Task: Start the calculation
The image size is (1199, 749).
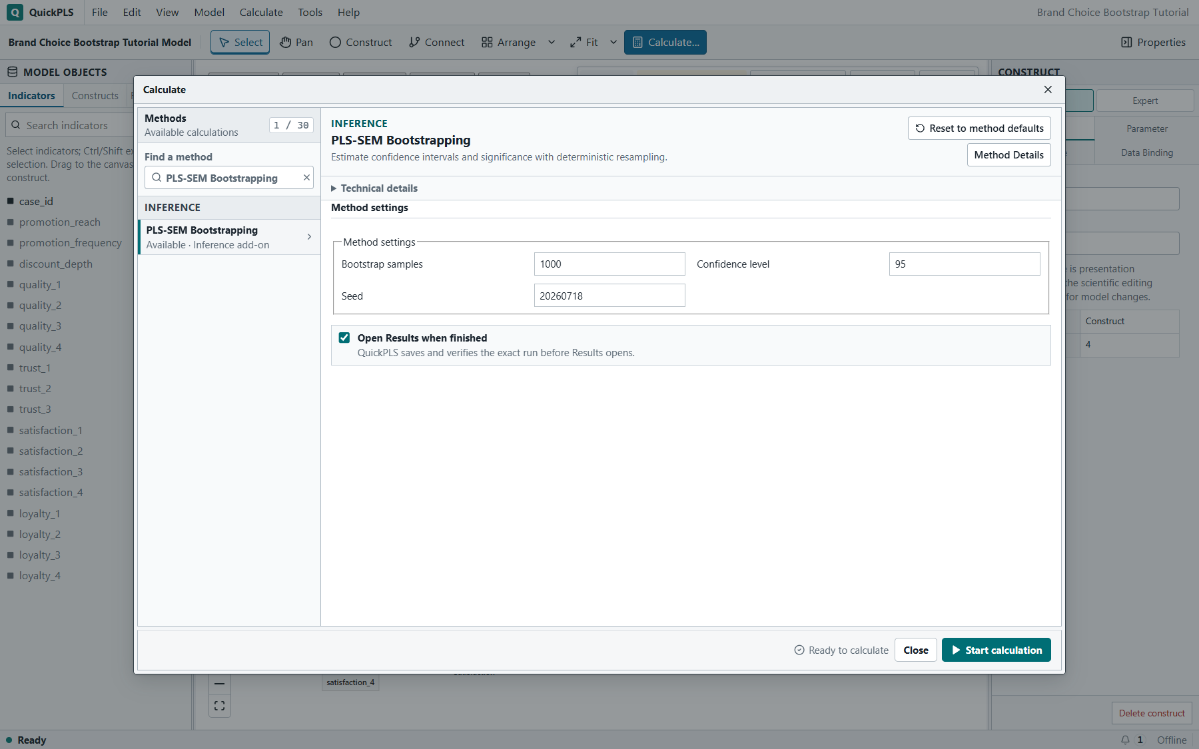Action: pyautogui.click(x=997, y=650)
